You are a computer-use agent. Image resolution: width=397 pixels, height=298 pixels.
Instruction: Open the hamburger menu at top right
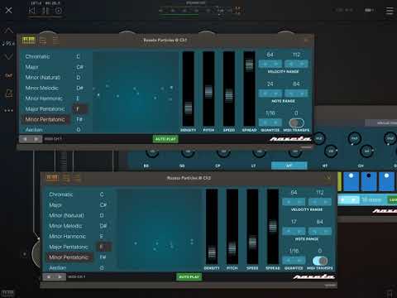coord(390,11)
